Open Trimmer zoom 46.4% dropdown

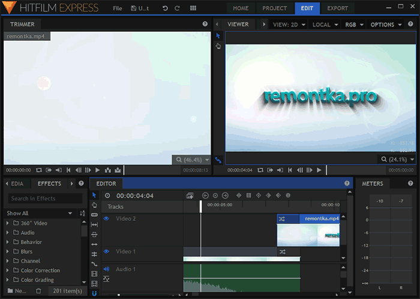(x=193, y=160)
